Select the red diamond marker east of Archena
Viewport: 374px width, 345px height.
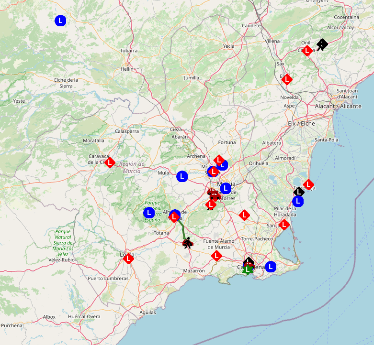point(219,160)
